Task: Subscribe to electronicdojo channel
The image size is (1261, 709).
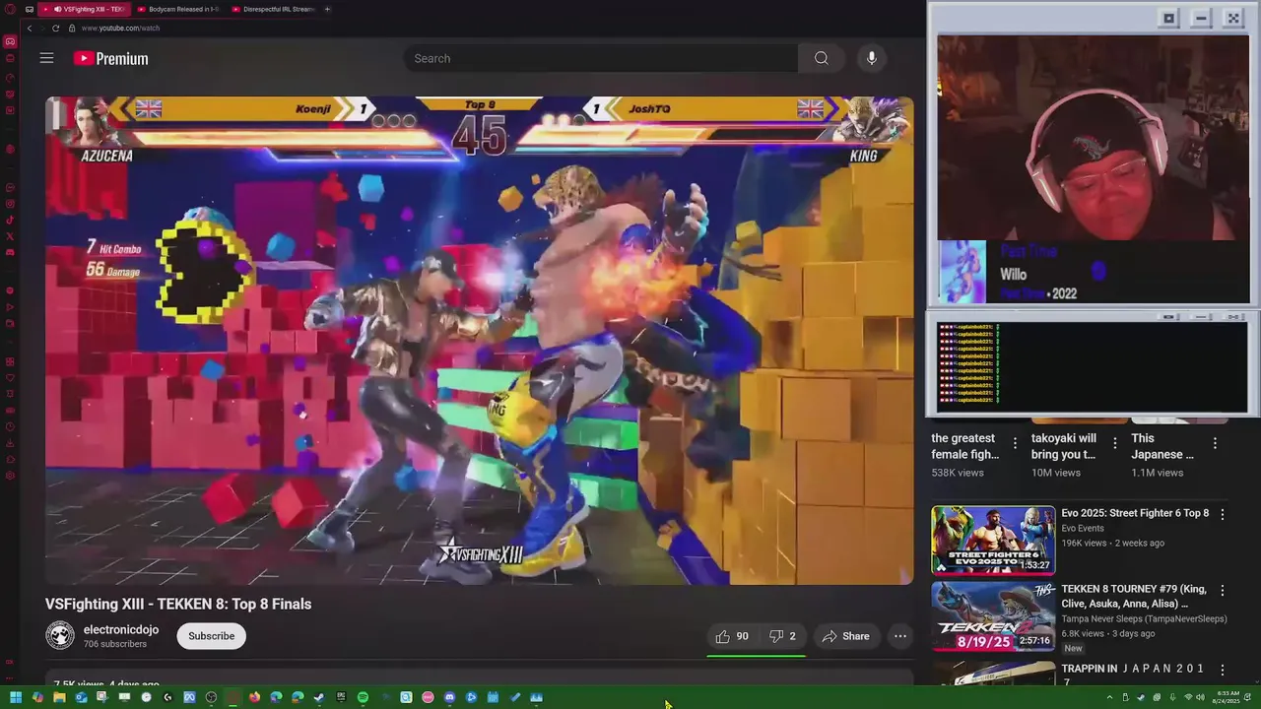Action: tap(211, 636)
